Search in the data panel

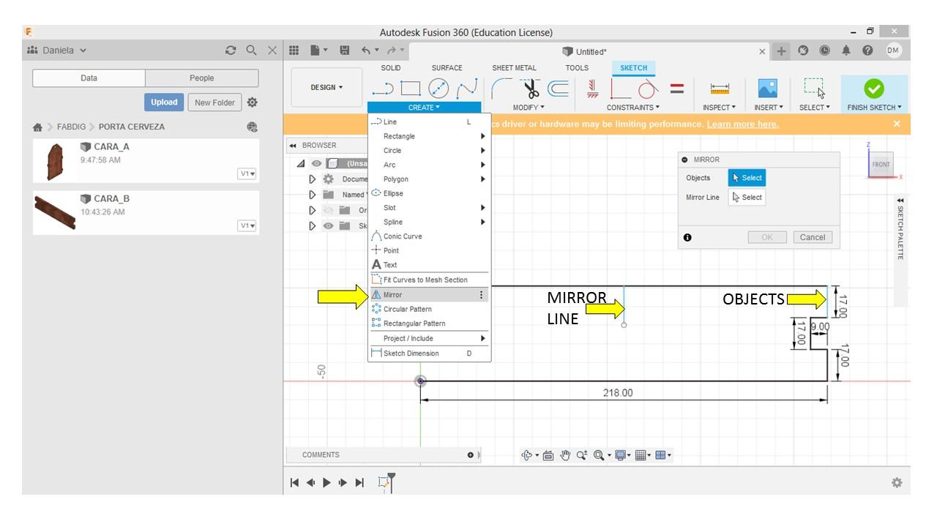tap(252, 51)
